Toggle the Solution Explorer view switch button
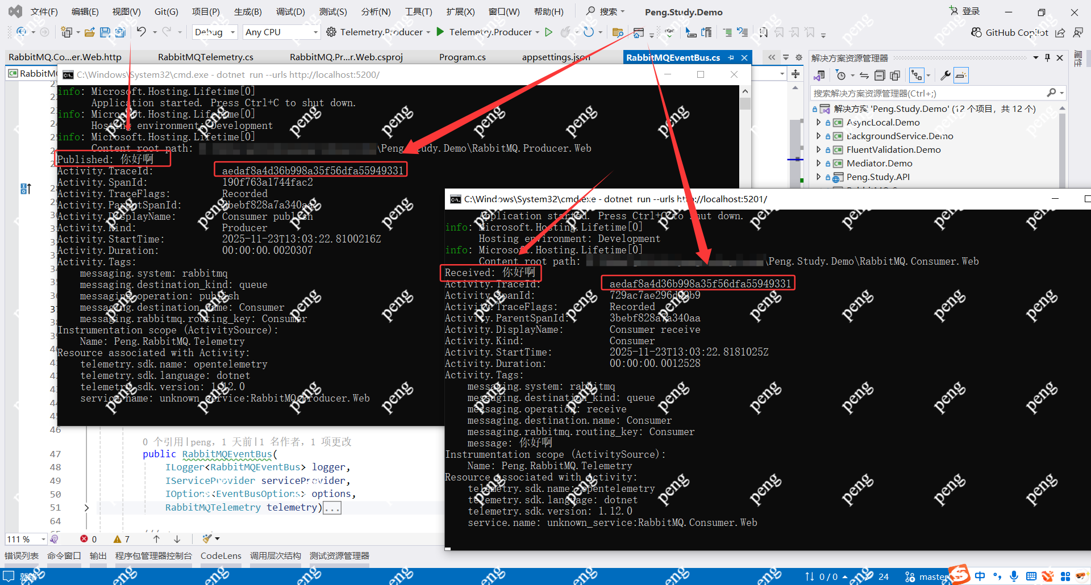Image resolution: width=1091 pixels, height=585 pixels. pos(819,76)
